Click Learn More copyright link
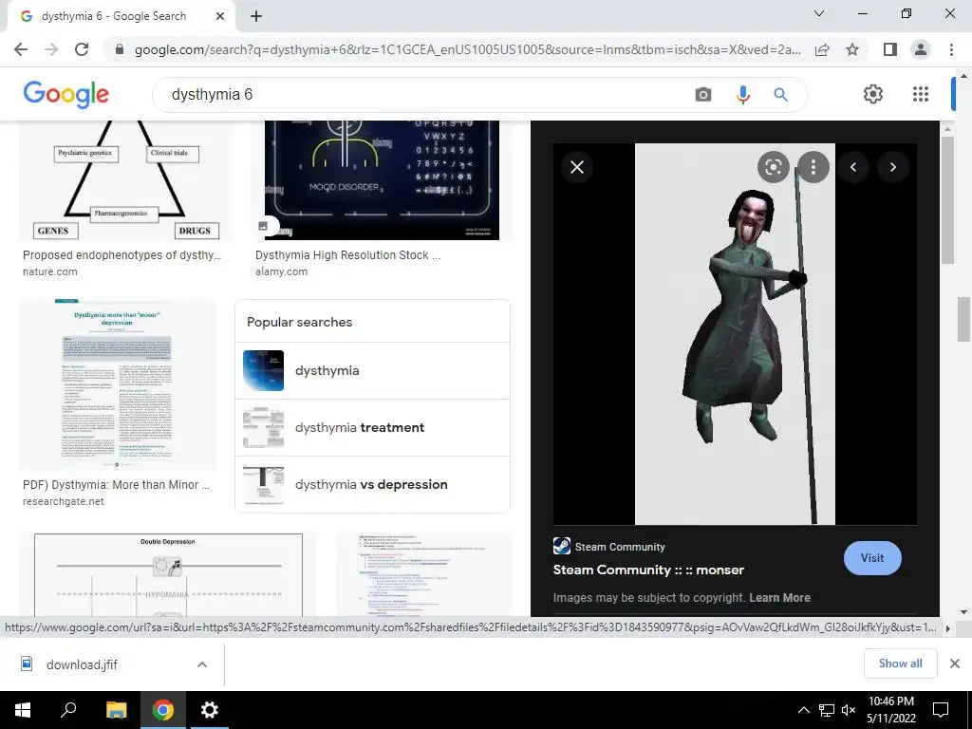Screen dimensions: 972x729 click(x=780, y=598)
